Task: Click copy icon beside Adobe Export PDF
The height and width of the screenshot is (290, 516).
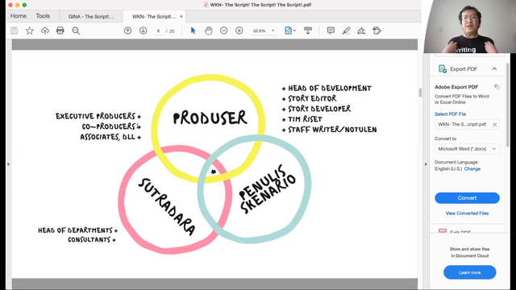Action: pos(497,87)
